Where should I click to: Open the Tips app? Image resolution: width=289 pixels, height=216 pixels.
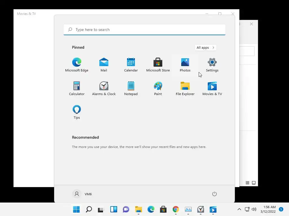[77, 112]
